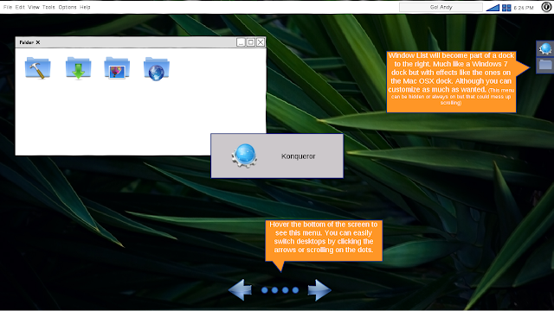
Task: Open the Edit menu
Action: [x=20, y=7]
